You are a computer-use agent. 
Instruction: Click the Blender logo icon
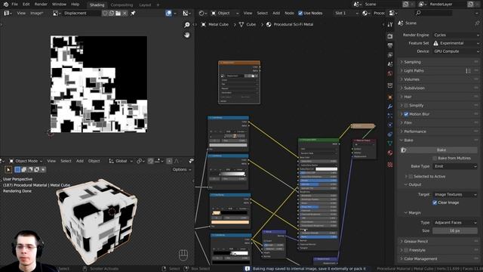[5, 5]
